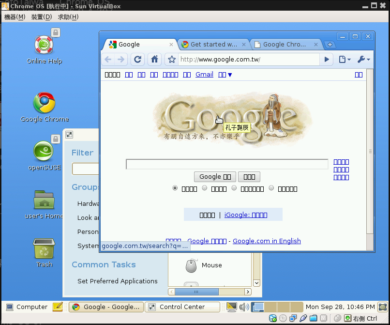Click the show desktop icon at panel end

383,307
